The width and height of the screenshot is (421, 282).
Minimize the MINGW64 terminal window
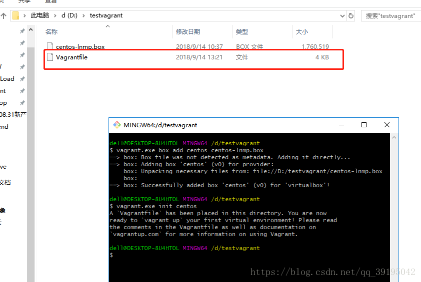(x=341, y=125)
